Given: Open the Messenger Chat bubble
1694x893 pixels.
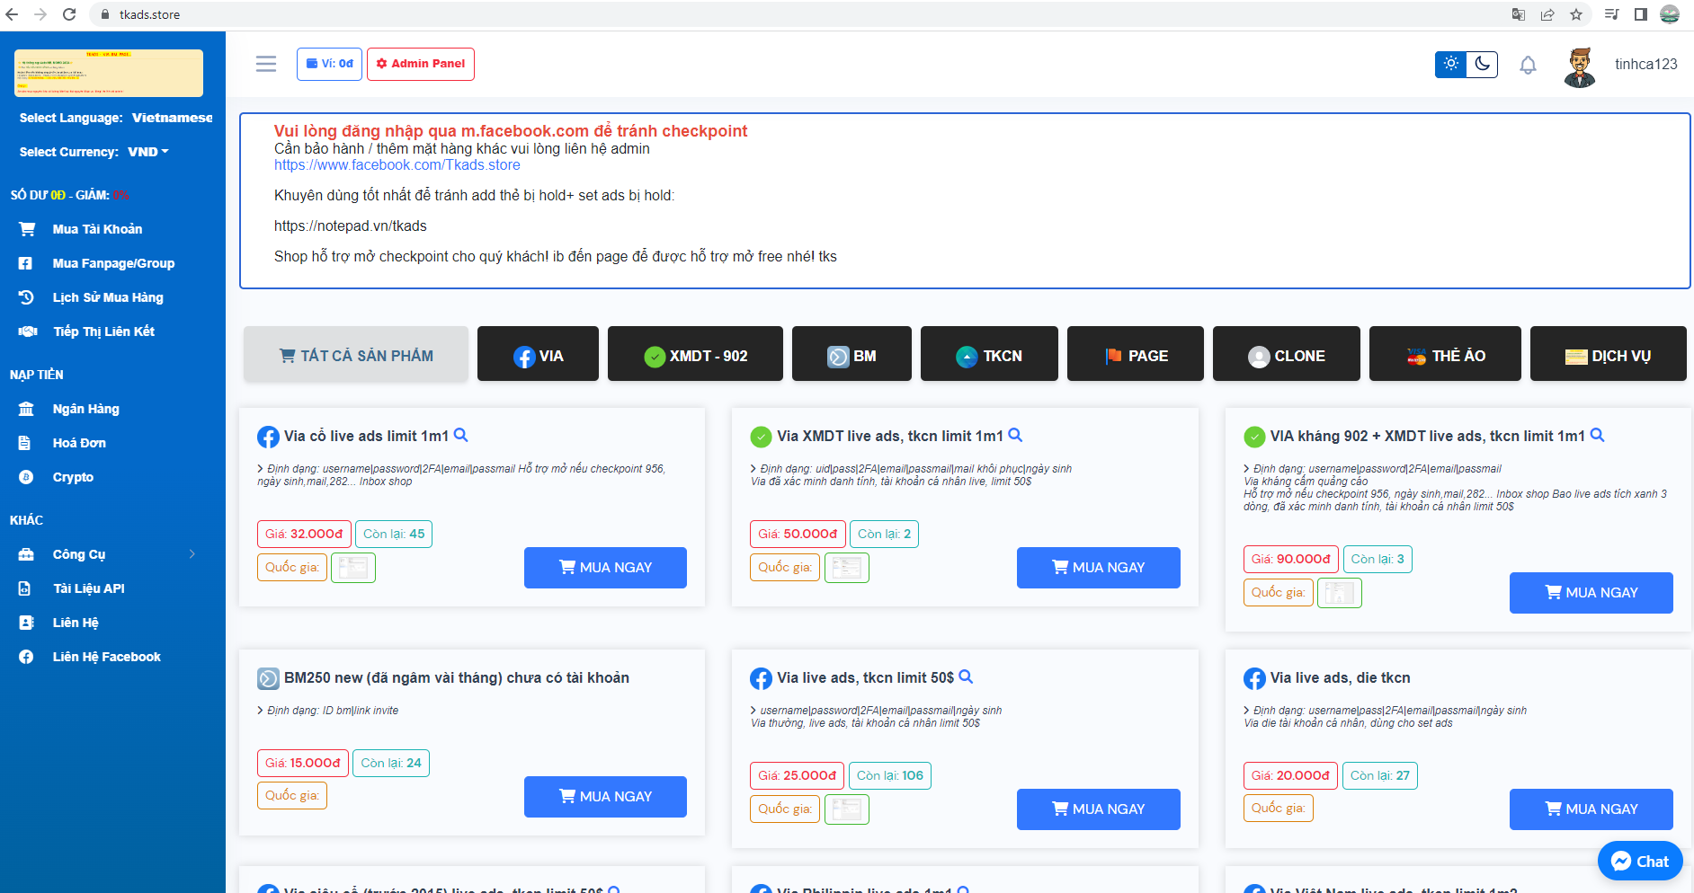Looking at the screenshot, I should tap(1640, 861).
